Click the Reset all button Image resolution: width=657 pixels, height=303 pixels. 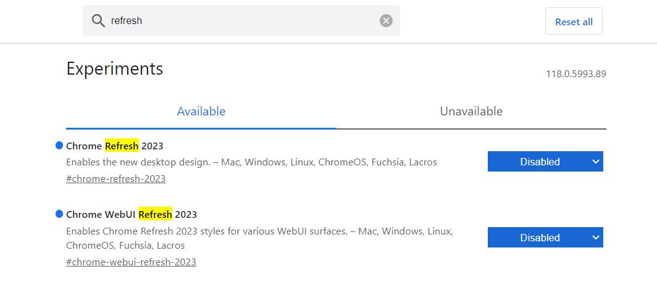click(x=574, y=22)
